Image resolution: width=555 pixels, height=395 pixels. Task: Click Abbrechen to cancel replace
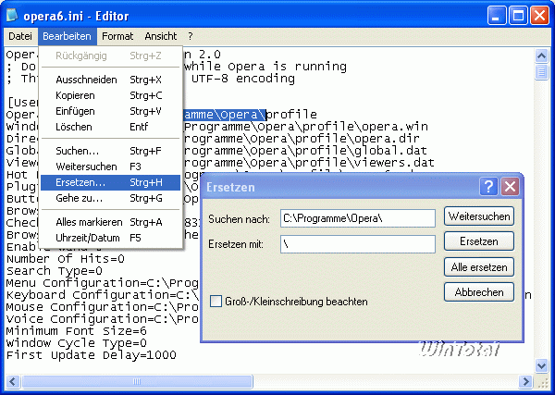click(x=479, y=292)
